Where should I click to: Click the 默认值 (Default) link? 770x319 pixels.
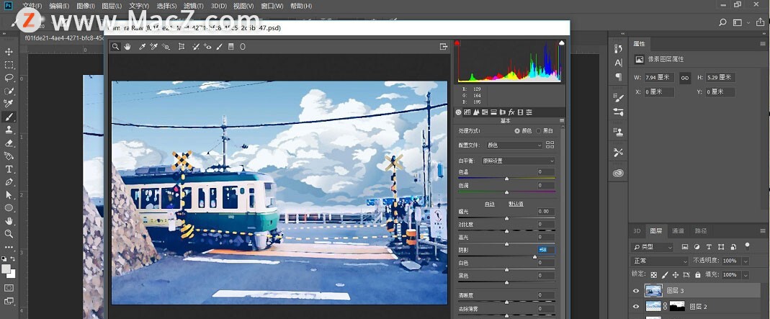[x=516, y=204]
